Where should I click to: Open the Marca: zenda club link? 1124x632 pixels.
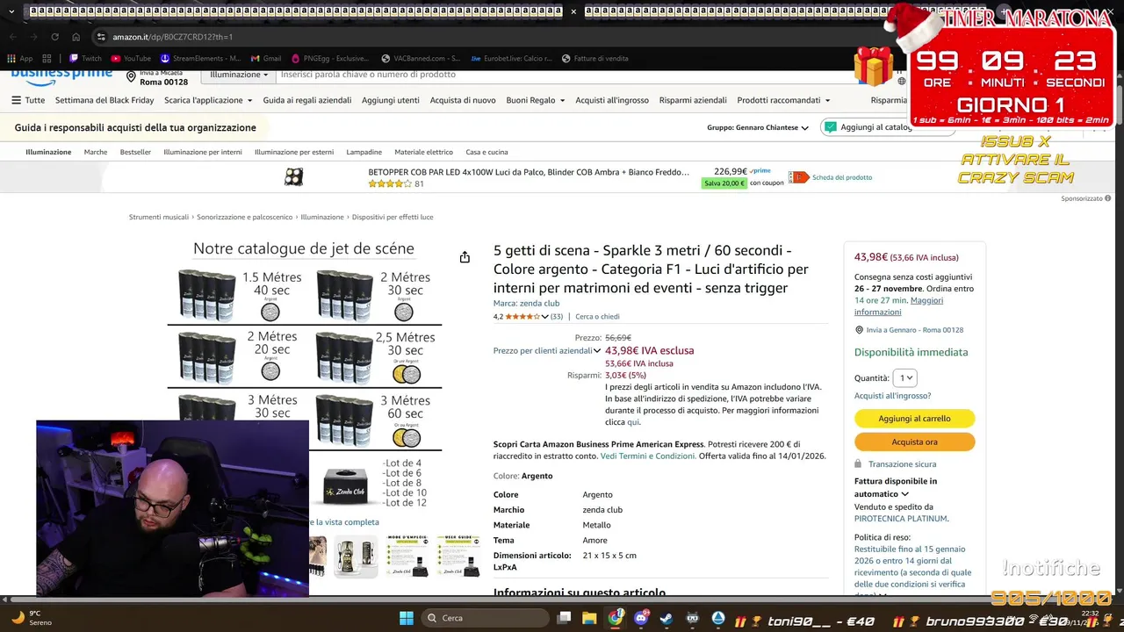click(x=527, y=304)
